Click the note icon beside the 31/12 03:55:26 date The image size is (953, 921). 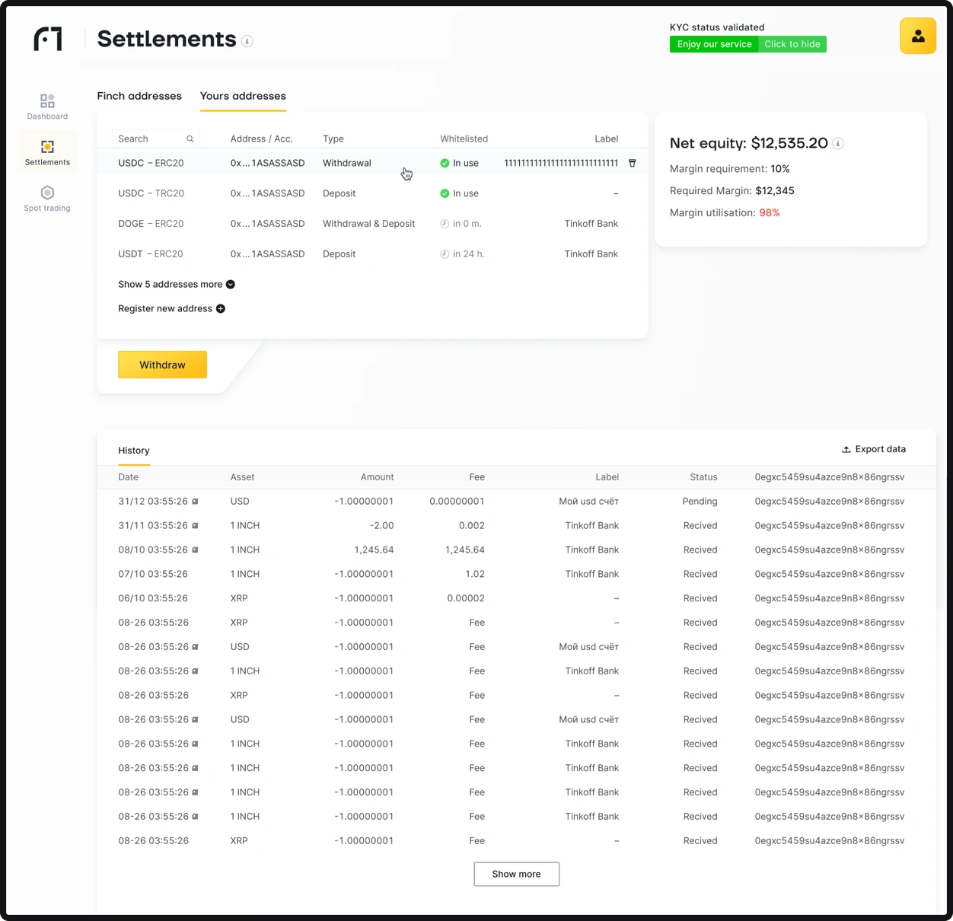click(195, 502)
